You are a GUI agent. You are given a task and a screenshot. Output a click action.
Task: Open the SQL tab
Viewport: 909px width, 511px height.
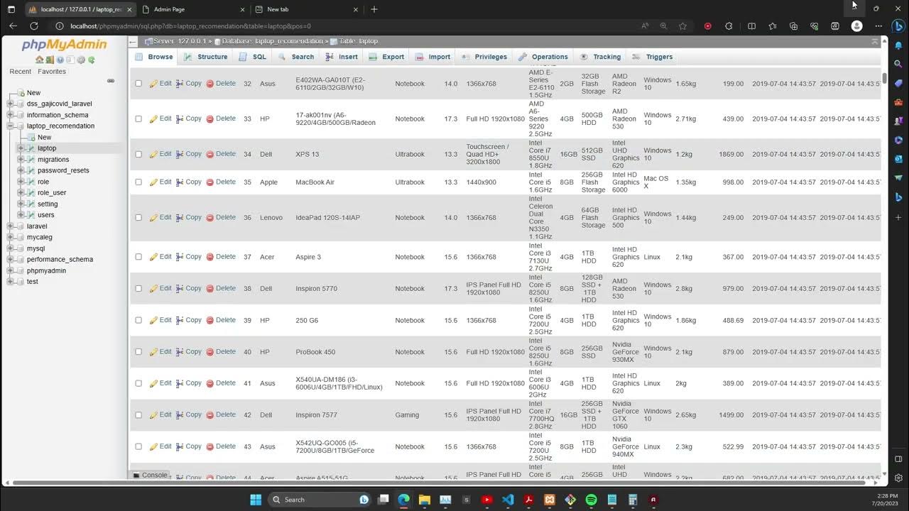253,57
